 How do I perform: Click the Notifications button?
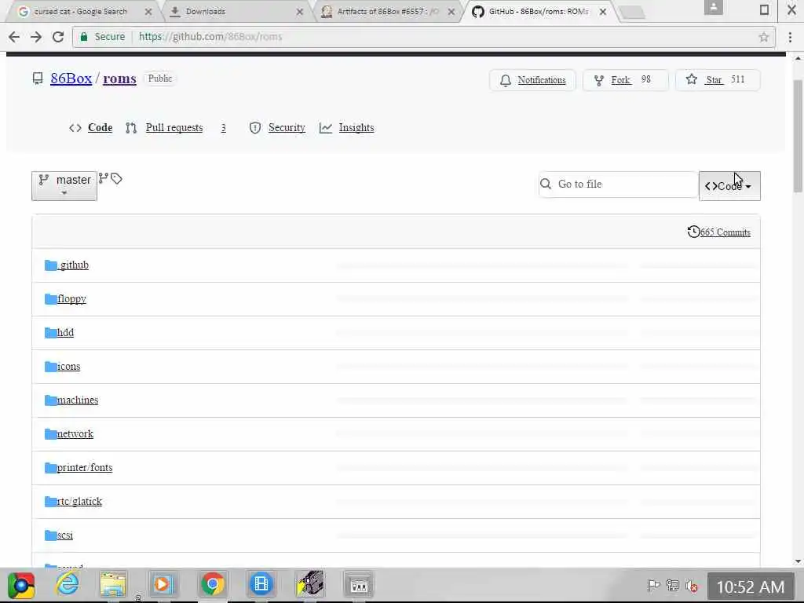tap(533, 80)
